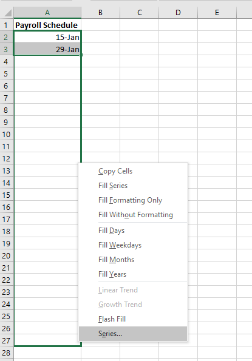The width and height of the screenshot is (252, 361).
Task: Click cell containing 15-Jan
Action: (x=47, y=37)
